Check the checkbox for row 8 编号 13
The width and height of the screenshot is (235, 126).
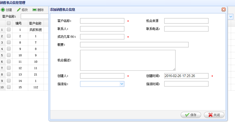coord(9,74)
